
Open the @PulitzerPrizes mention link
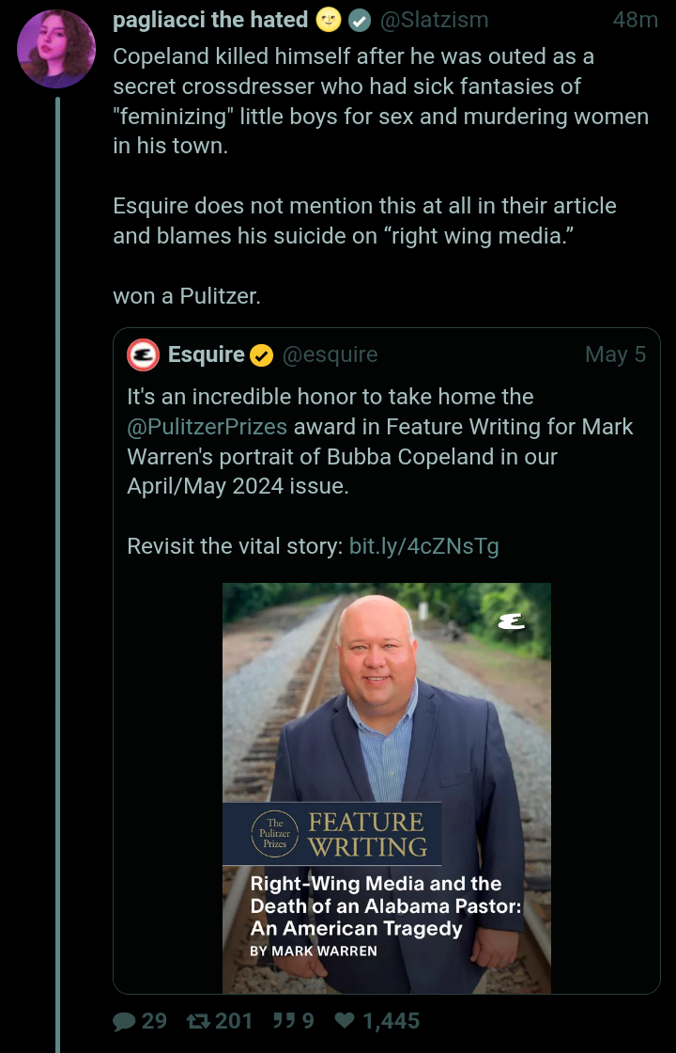click(207, 427)
